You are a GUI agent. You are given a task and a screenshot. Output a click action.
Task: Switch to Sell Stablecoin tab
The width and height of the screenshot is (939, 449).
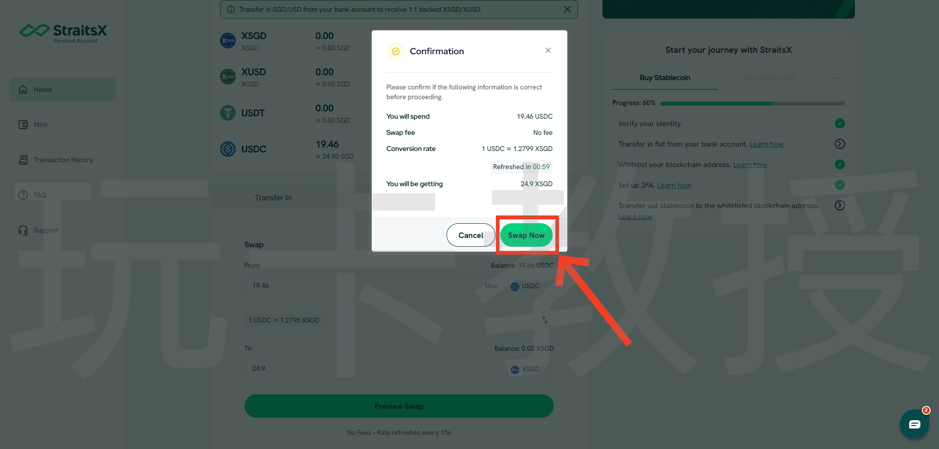point(769,78)
